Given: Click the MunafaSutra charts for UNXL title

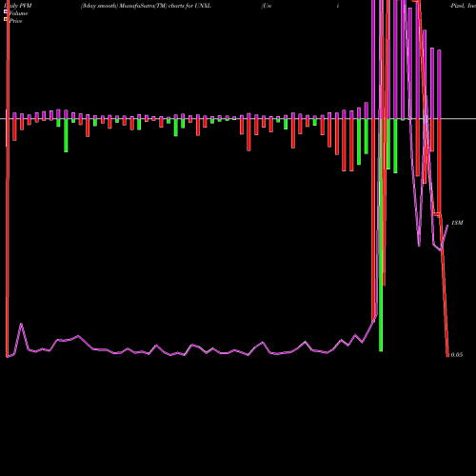Looking at the screenshot, I should click(x=146, y=6).
